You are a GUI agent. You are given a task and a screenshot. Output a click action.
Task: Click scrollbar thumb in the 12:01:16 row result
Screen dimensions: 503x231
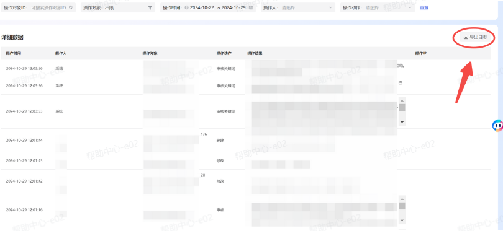[x=402, y=206]
